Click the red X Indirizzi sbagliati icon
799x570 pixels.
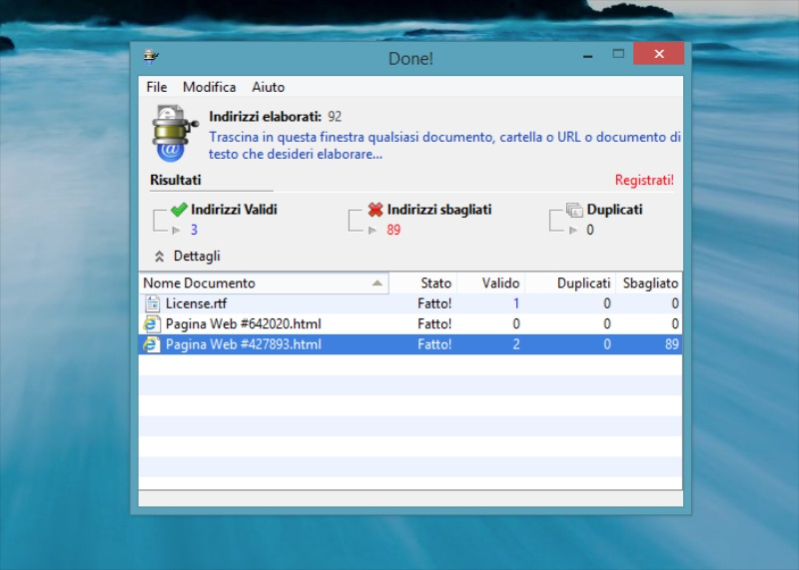(x=376, y=210)
